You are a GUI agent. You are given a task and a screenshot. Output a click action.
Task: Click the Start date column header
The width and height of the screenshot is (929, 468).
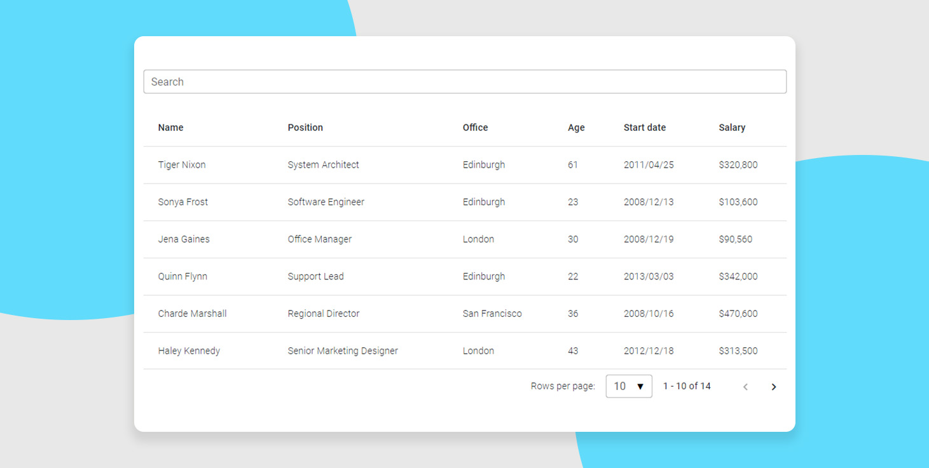pyautogui.click(x=644, y=128)
